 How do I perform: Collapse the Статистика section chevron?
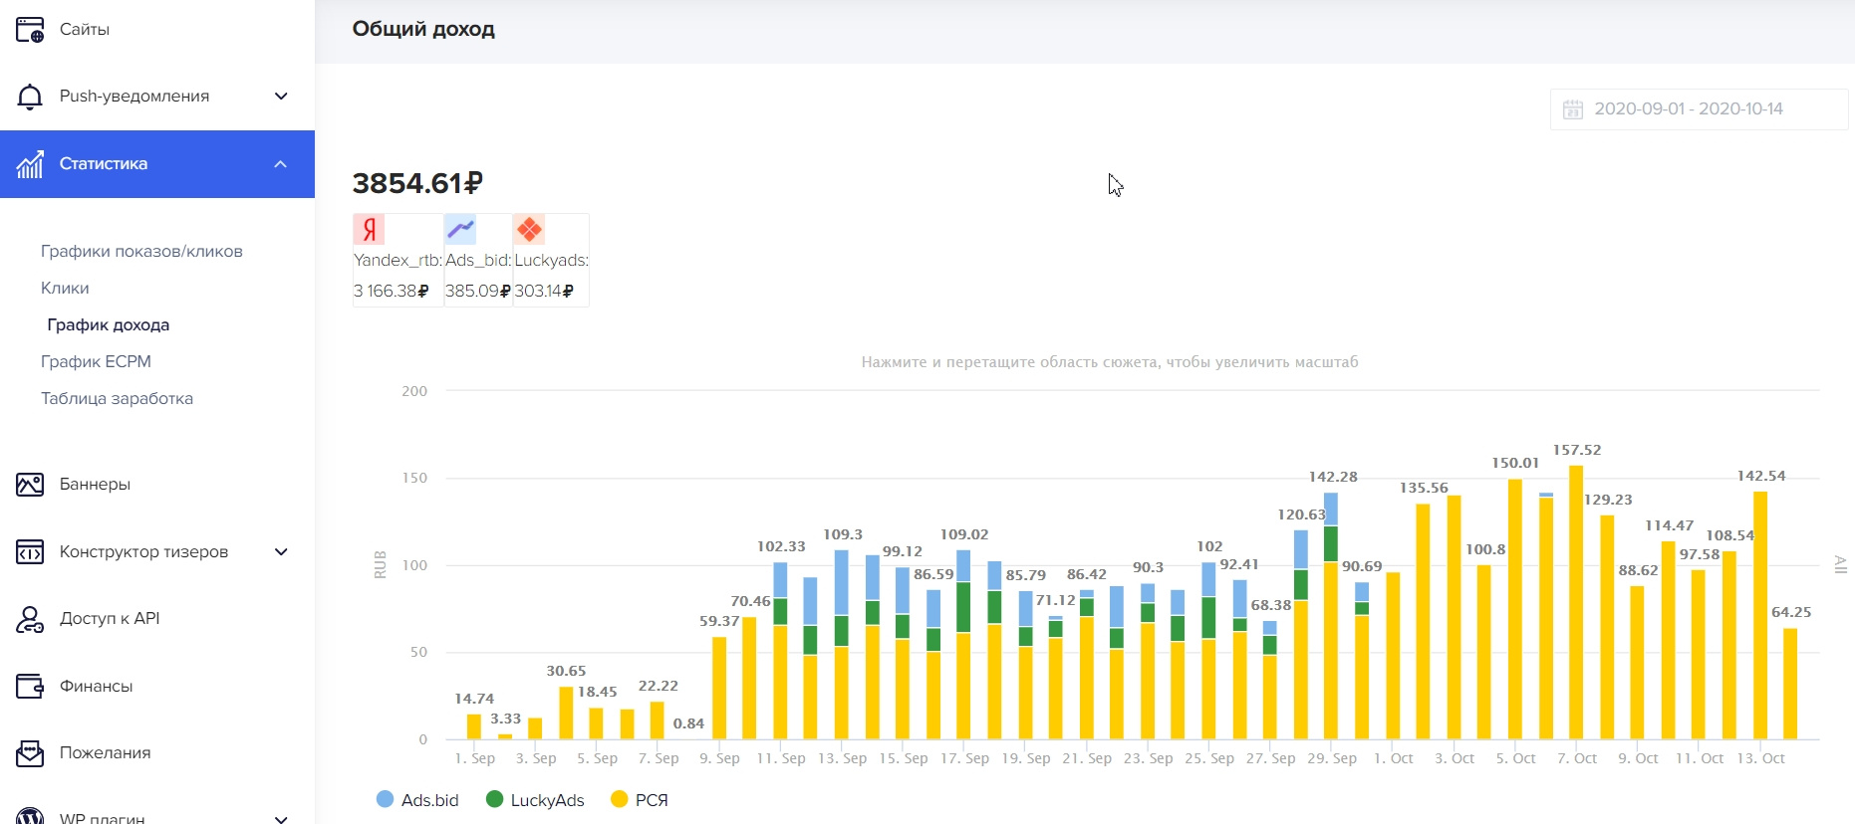pos(281,164)
